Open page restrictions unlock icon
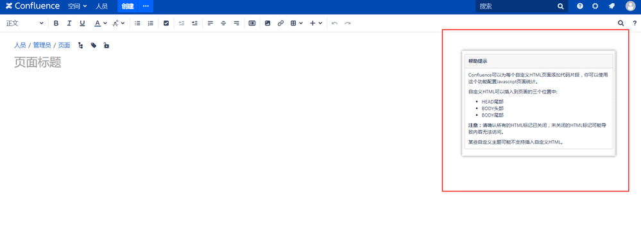Viewport: 641px width, 231px height. 107,45
